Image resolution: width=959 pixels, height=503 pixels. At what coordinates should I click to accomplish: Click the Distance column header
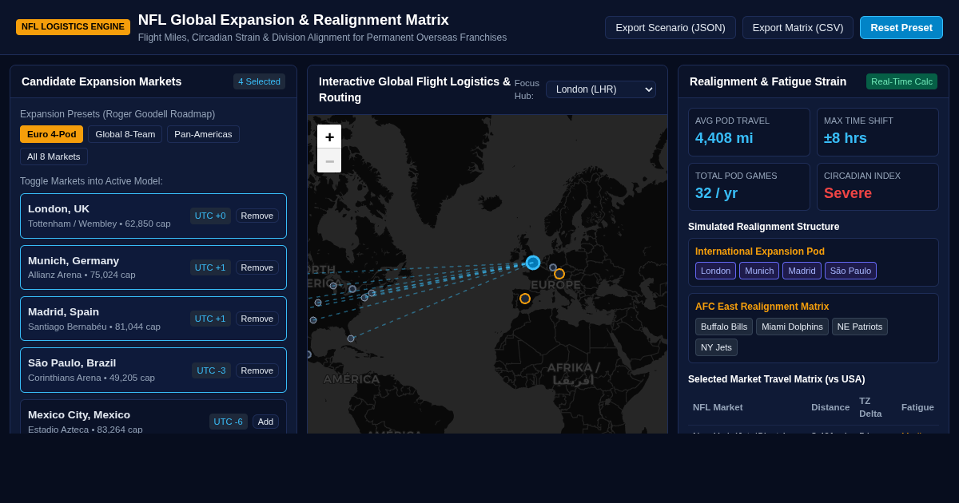(830, 407)
